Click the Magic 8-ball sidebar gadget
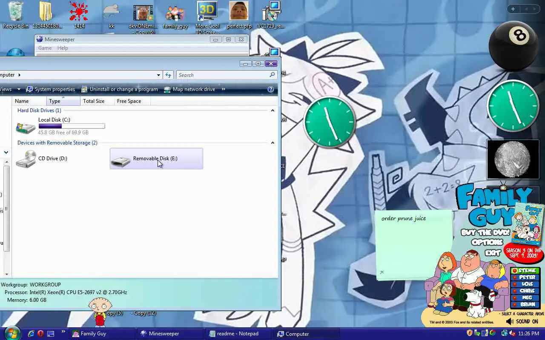Image resolution: width=545 pixels, height=340 pixels. click(x=513, y=45)
